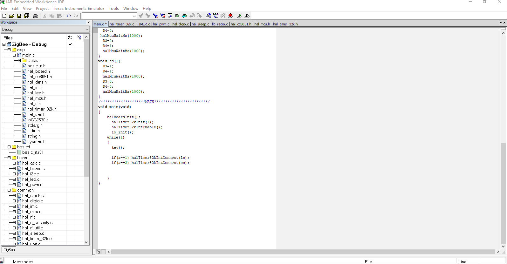Click the editor horizontal scrollbar
Viewport: 507px width, 264px height.
pyautogui.click(x=303, y=252)
